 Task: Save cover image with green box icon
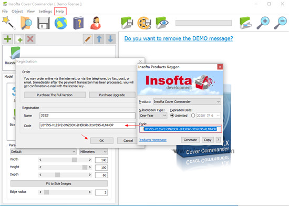click(127, 23)
